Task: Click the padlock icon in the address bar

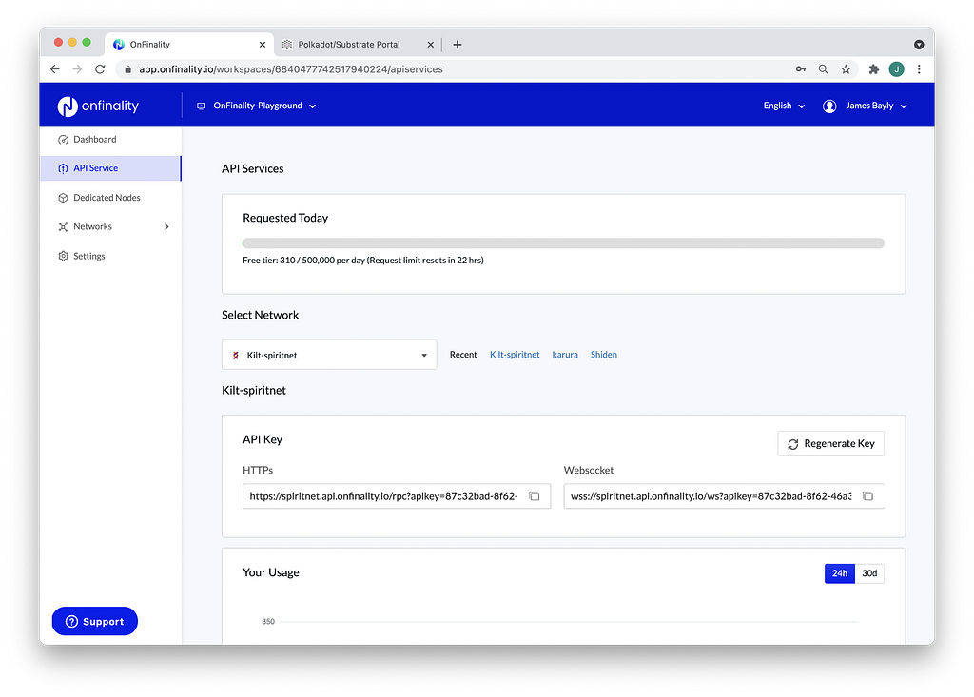Action: point(128,69)
